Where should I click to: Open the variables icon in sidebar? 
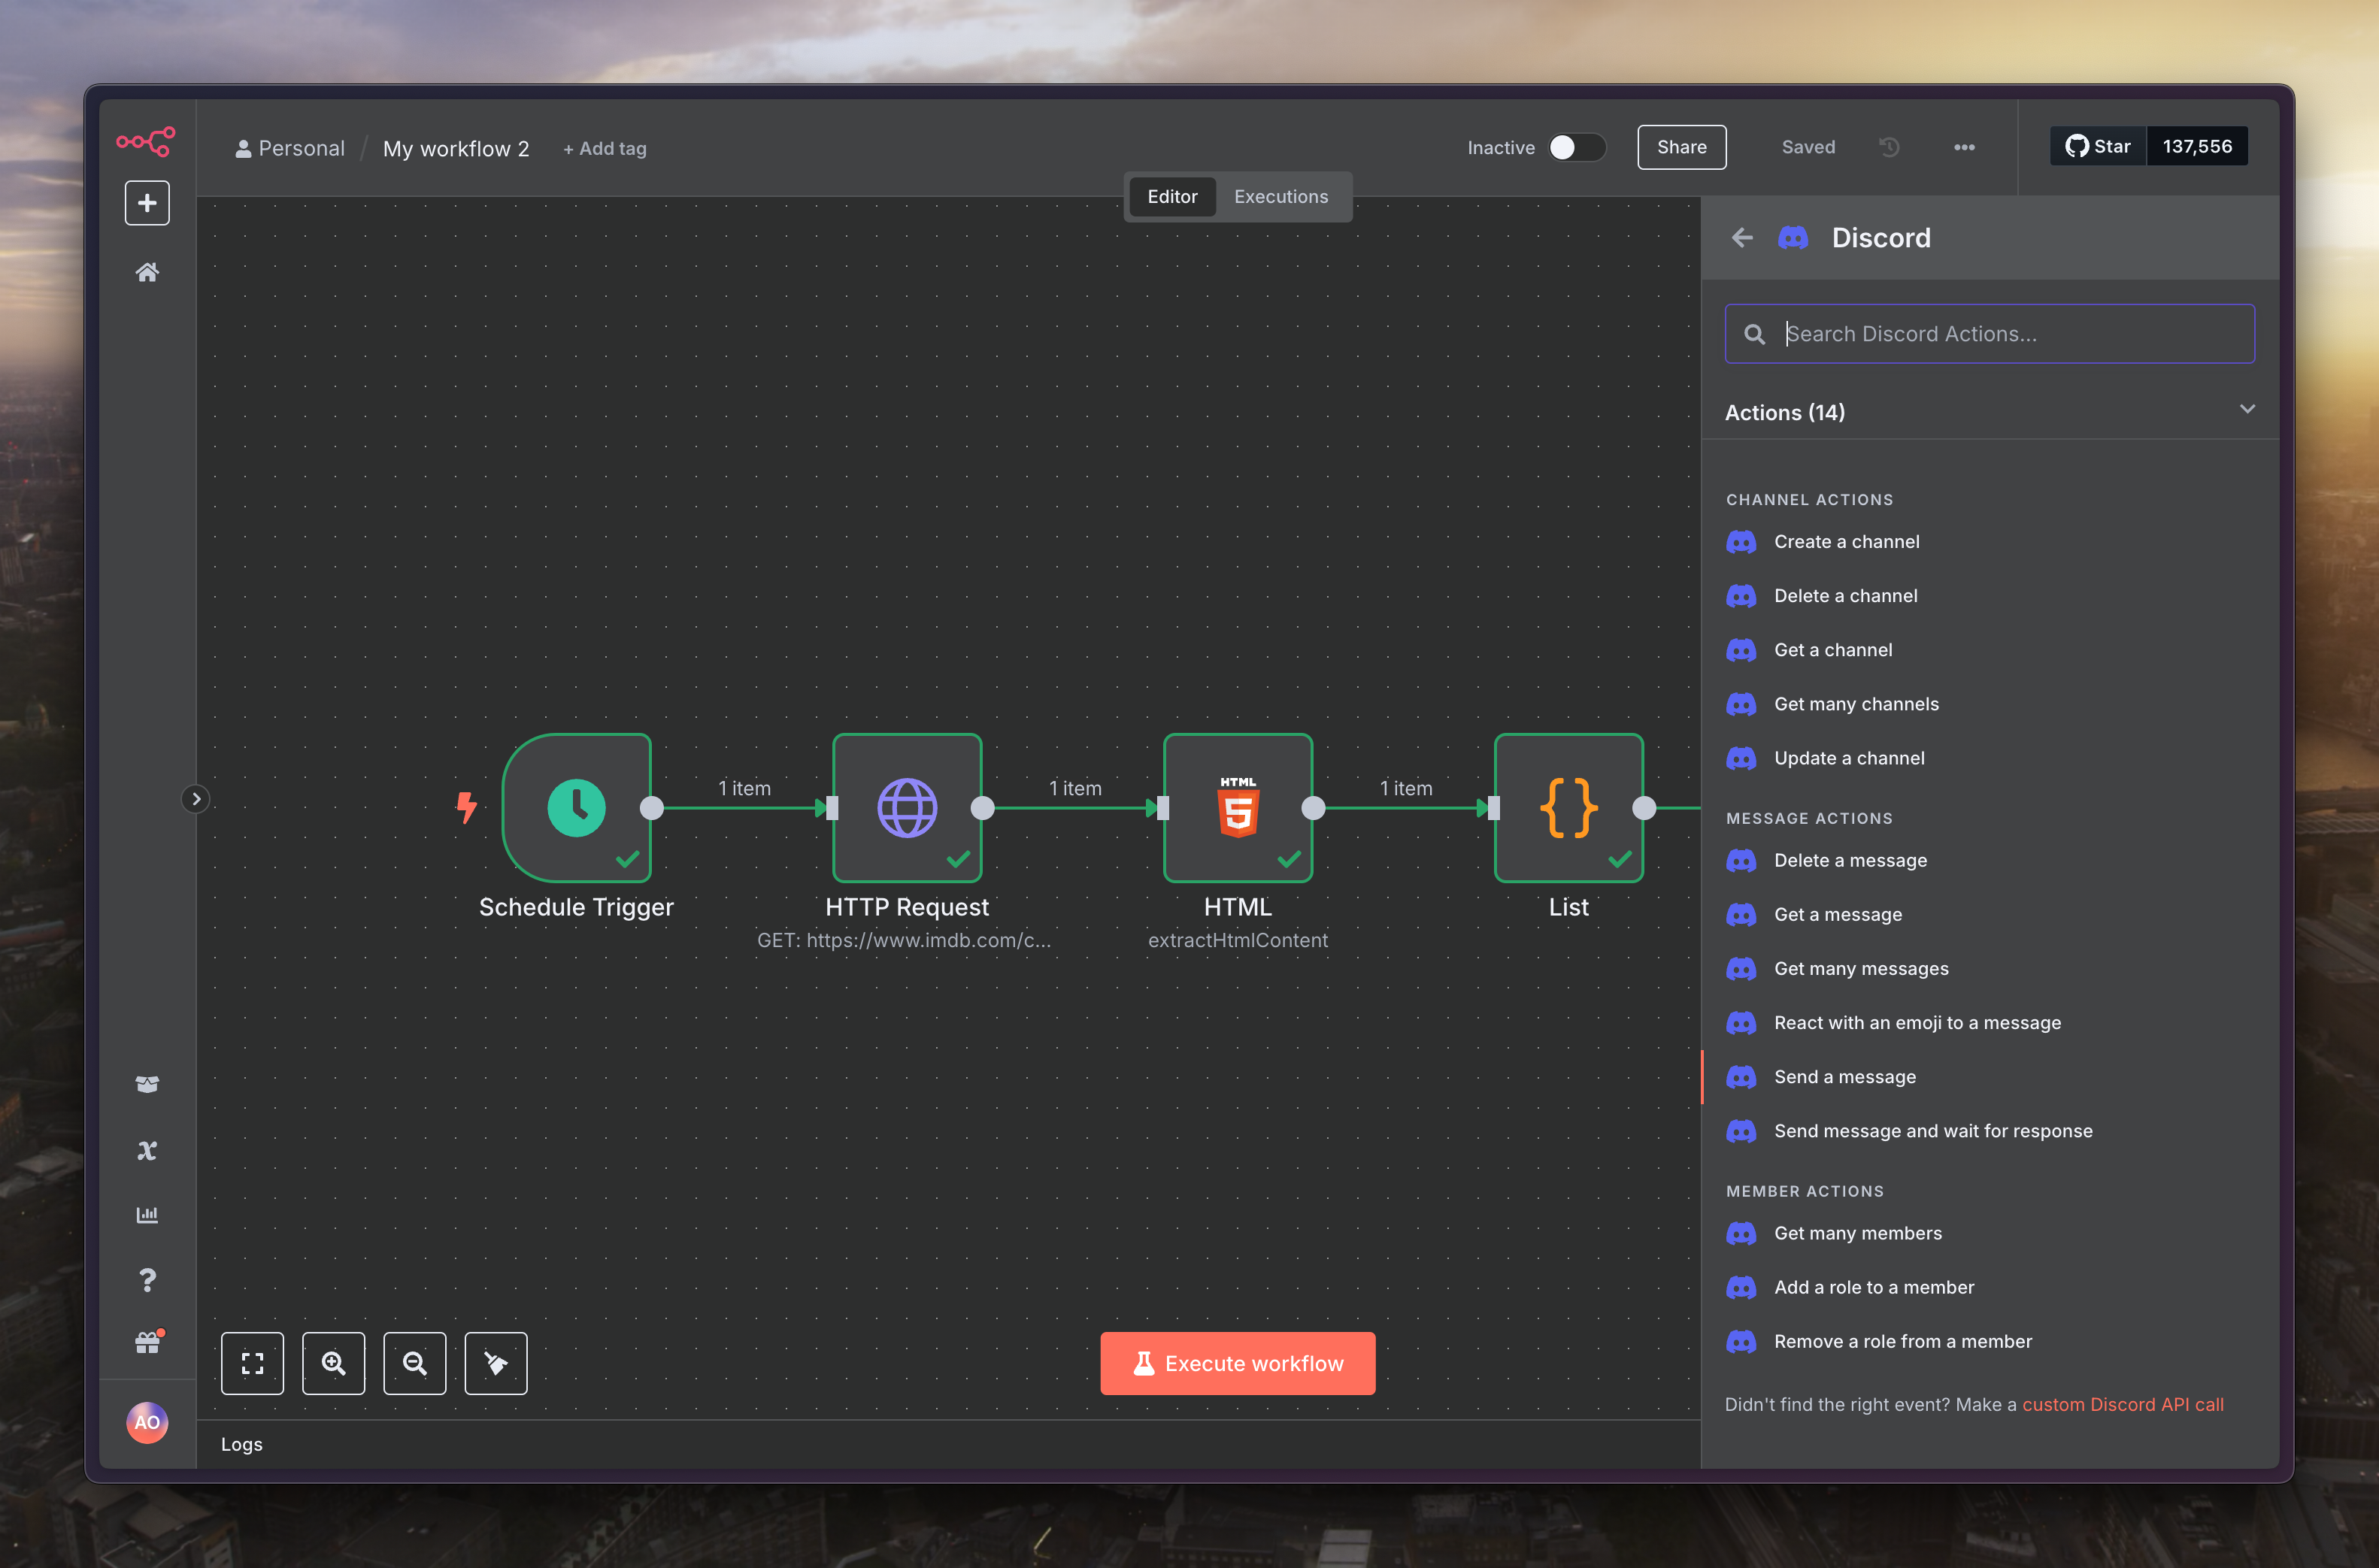pos(147,1150)
